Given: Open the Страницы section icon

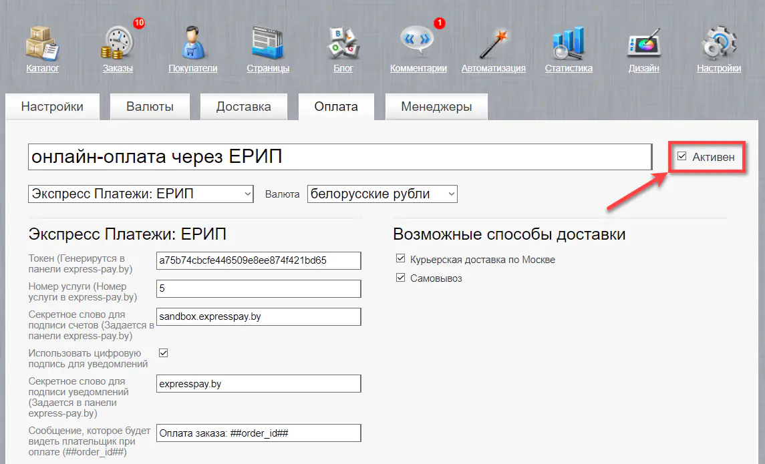Looking at the screenshot, I should 267,41.
